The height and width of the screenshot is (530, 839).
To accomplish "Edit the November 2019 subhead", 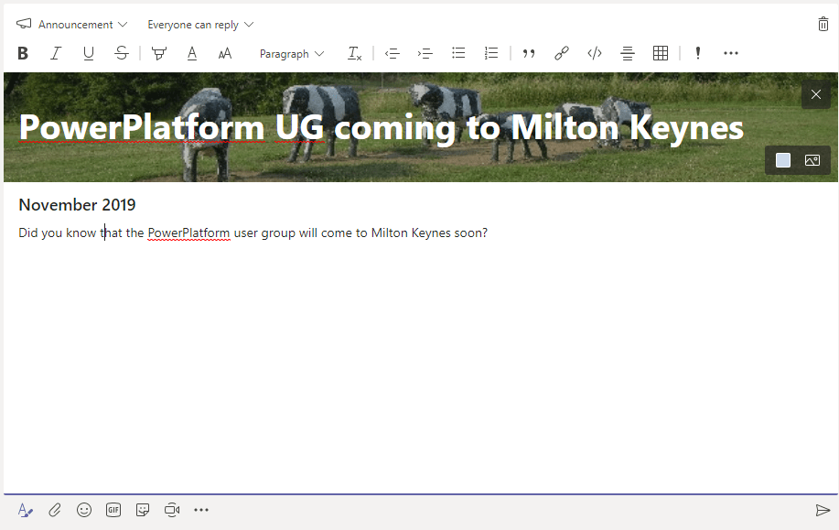I will (x=77, y=204).
